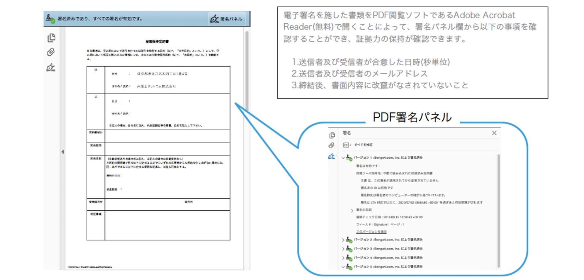Select バージョン 2 : Bengo4.com, Inc. row

388,240
